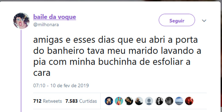Open the dark-haired woman in black avatar
Viewport: 222px width, 112px height.
(129, 101)
